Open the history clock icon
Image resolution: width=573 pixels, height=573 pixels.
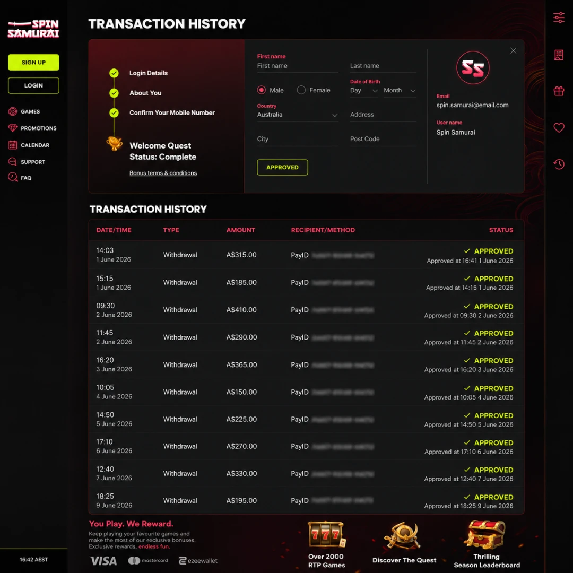[559, 164]
